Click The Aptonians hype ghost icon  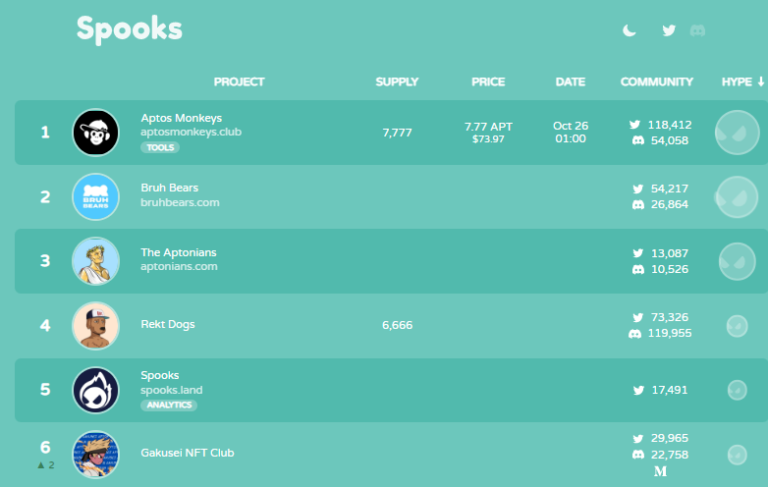(738, 261)
